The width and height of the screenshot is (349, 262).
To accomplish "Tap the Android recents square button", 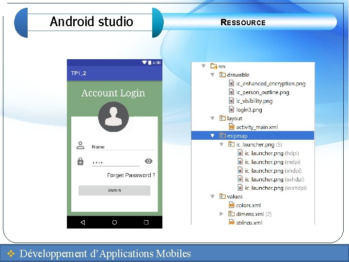I will click(146, 222).
